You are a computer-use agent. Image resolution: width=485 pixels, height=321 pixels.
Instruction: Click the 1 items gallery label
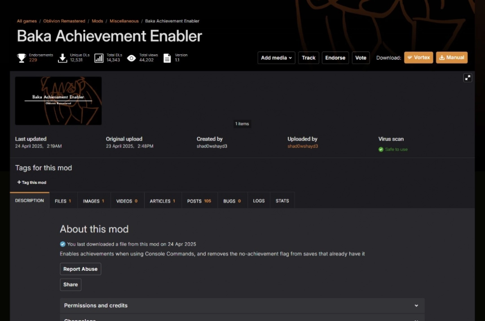pyautogui.click(x=242, y=124)
